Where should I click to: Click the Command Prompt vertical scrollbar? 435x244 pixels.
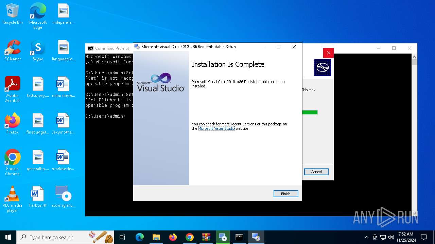[x=414, y=135]
